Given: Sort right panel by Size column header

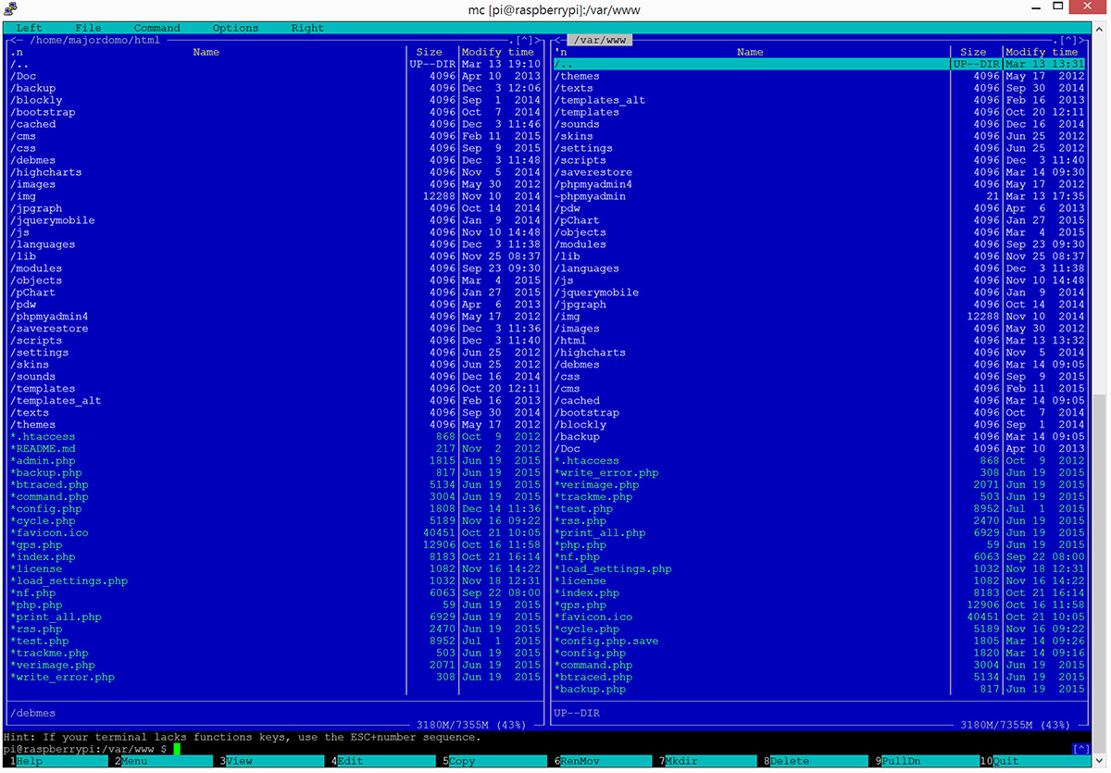Looking at the screenshot, I should [x=974, y=53].
